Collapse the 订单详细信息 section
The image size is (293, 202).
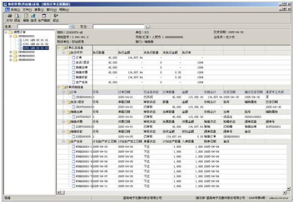(58, 87)
